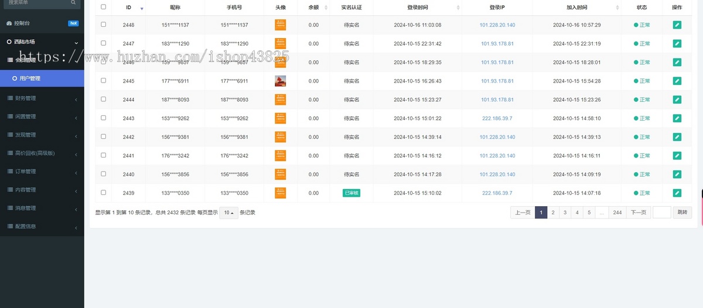
Task: Open IP 101.93.178.81 link in row 2447
Action: pos(497,44)
